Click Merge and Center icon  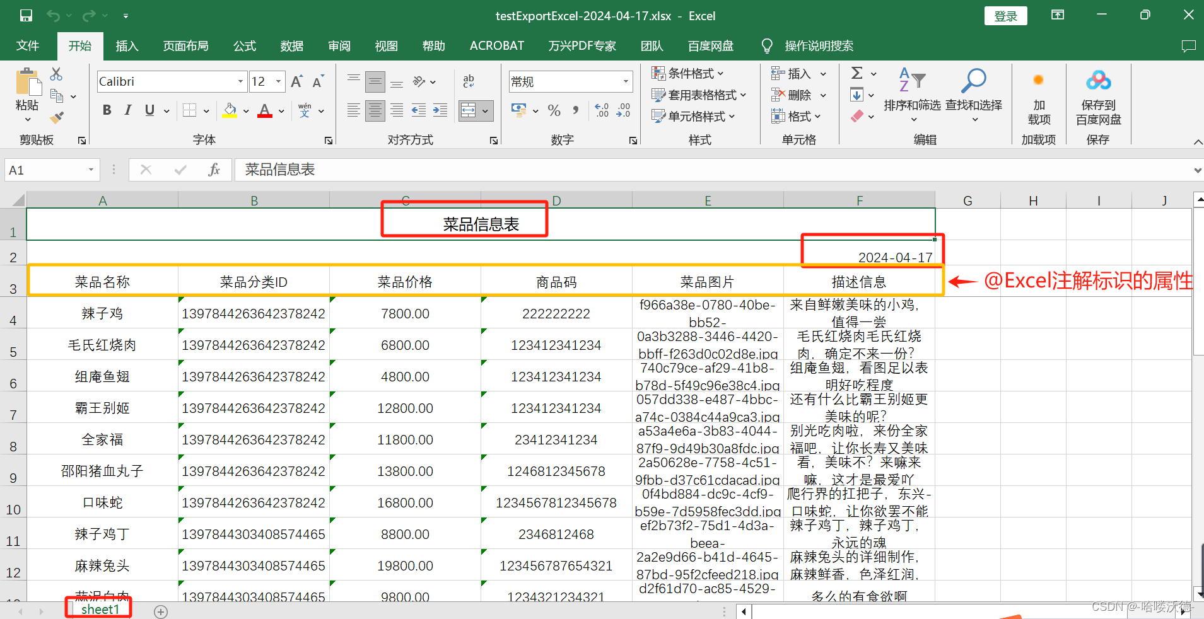(469, 111)
